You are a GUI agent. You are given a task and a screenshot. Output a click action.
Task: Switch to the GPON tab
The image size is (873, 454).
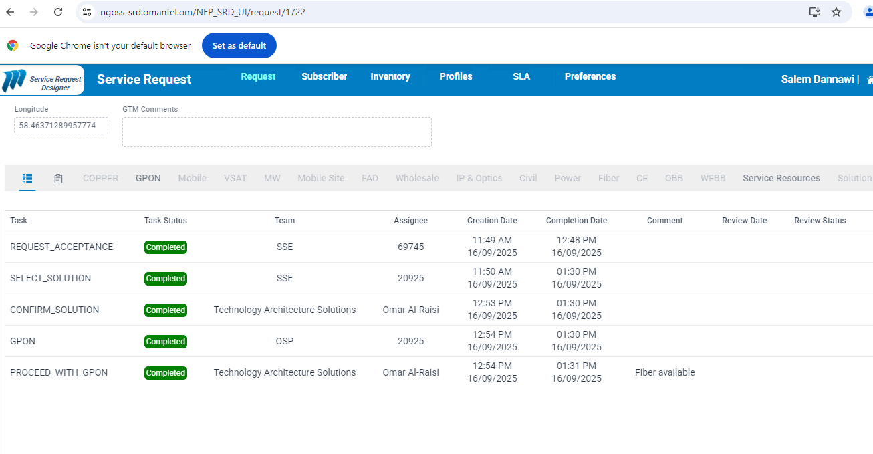point(148,179)
